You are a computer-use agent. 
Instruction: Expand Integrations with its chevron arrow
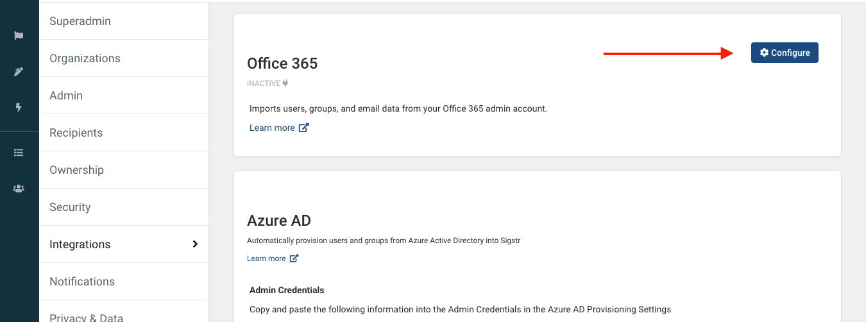[x=195, y=244]
